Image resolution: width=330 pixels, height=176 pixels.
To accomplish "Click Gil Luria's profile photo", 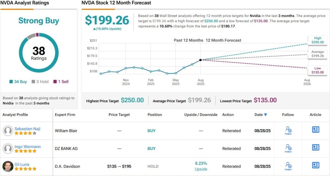I will 8,166.
